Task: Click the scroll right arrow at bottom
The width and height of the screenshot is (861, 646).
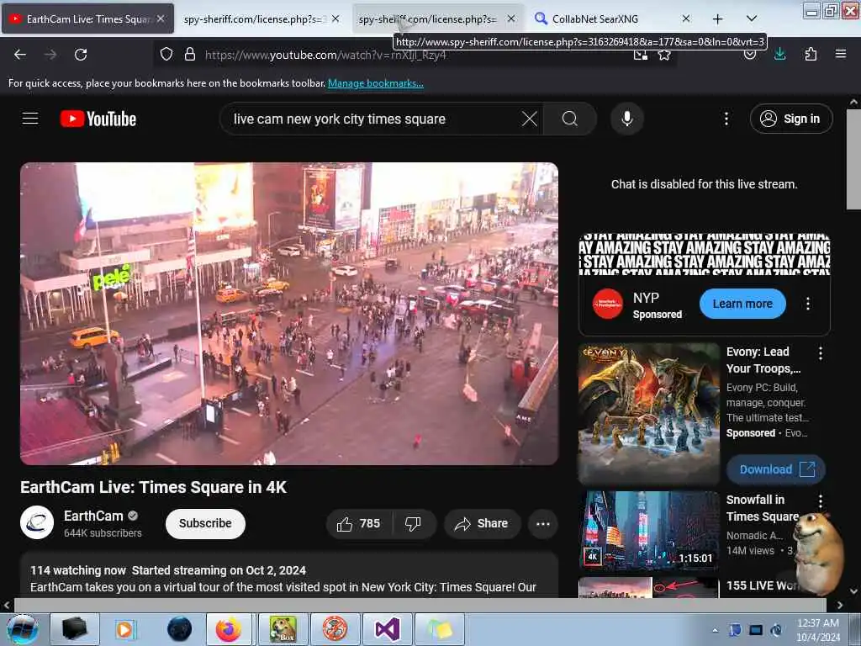Action: click(840, 605)
